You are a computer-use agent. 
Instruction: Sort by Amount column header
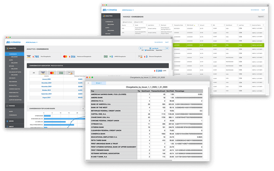click(x=202, y=25)
